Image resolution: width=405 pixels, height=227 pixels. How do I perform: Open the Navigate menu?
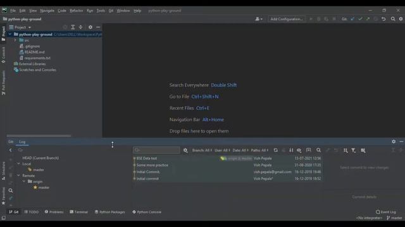pos(47,11)
